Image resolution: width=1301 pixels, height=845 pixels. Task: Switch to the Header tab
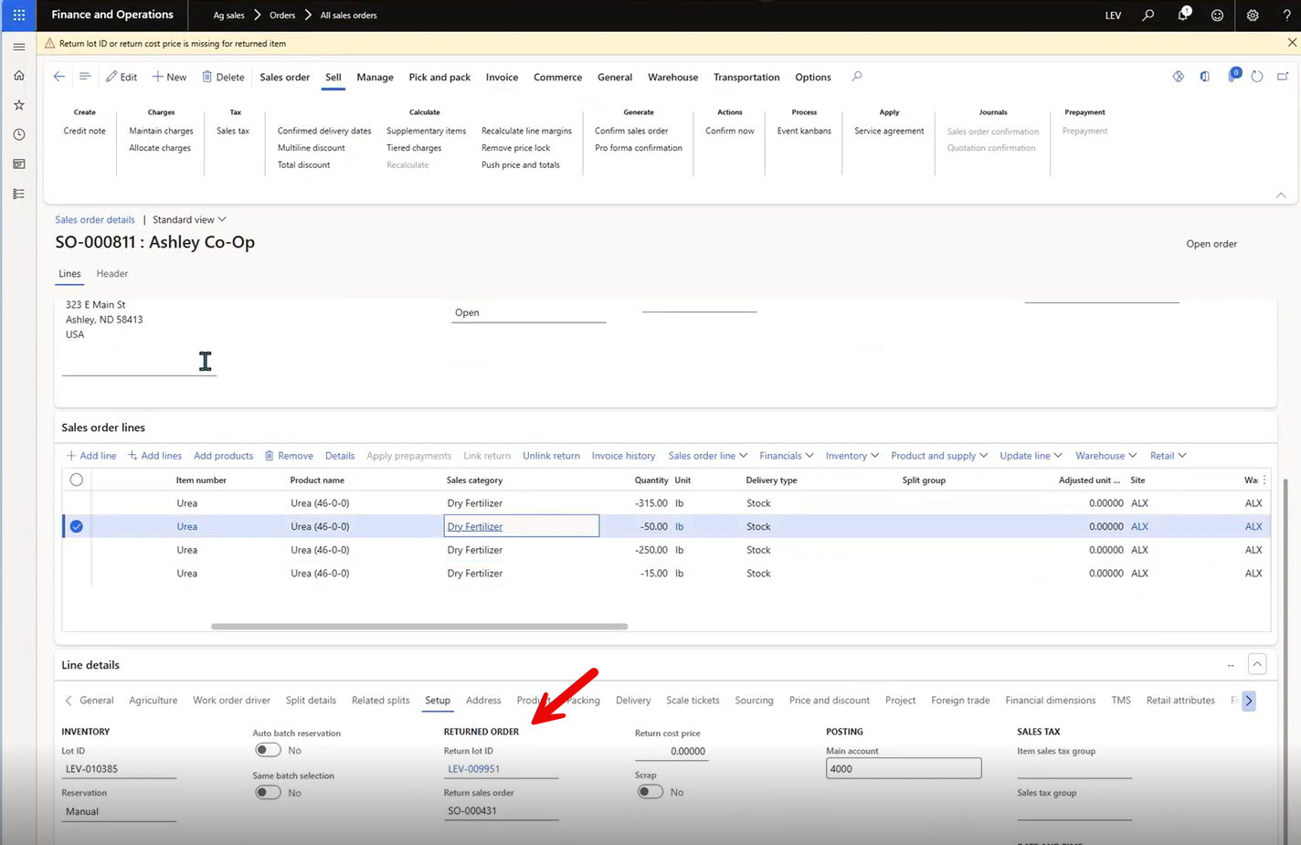coord(112,273)
